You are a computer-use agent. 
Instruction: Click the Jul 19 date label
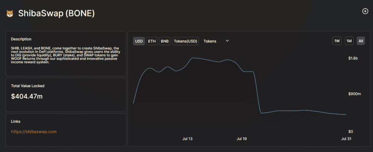(242, 139)
